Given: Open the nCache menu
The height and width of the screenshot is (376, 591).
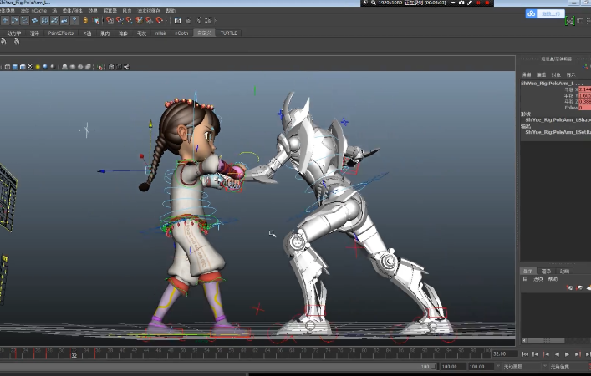Looking at the screenshot, I should [39, 11].
